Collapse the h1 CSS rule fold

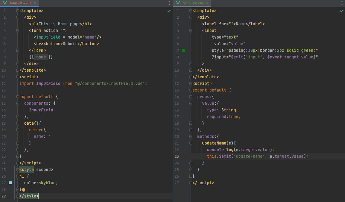[x=18, y=176]
